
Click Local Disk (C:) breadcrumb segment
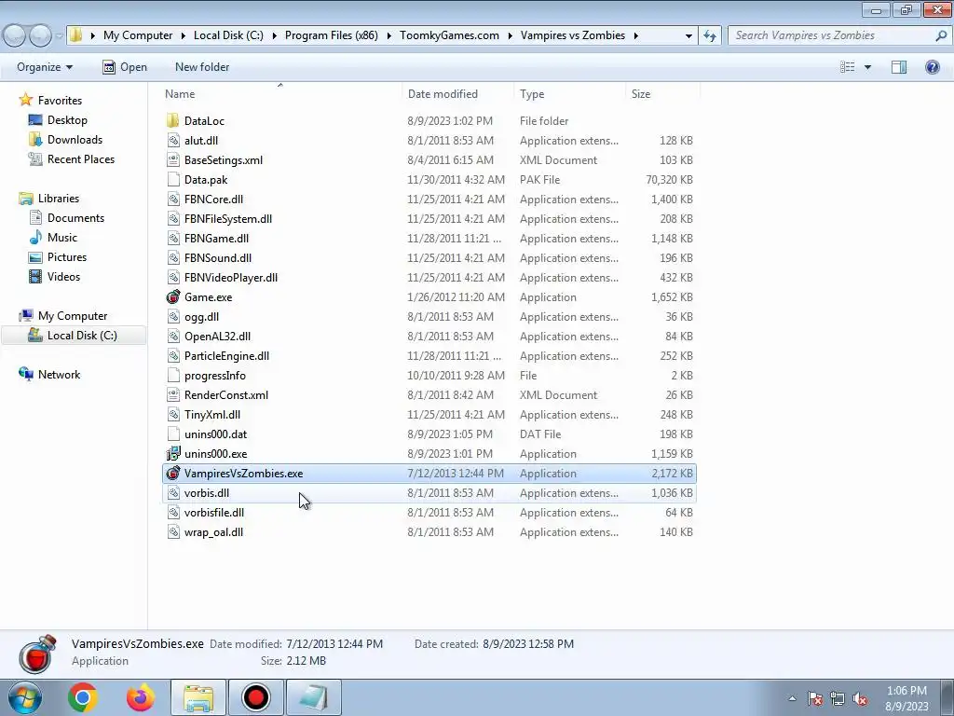click(228, 35)
